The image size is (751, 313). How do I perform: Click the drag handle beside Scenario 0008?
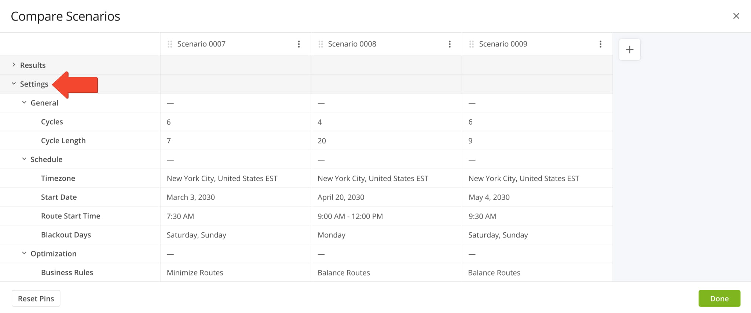tap(320, 44)
